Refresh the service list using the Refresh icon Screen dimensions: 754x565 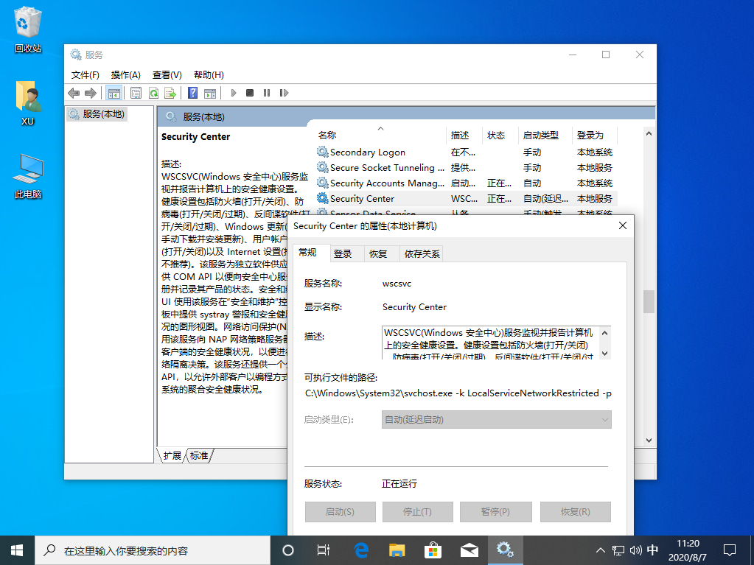(x=153, y=93)
